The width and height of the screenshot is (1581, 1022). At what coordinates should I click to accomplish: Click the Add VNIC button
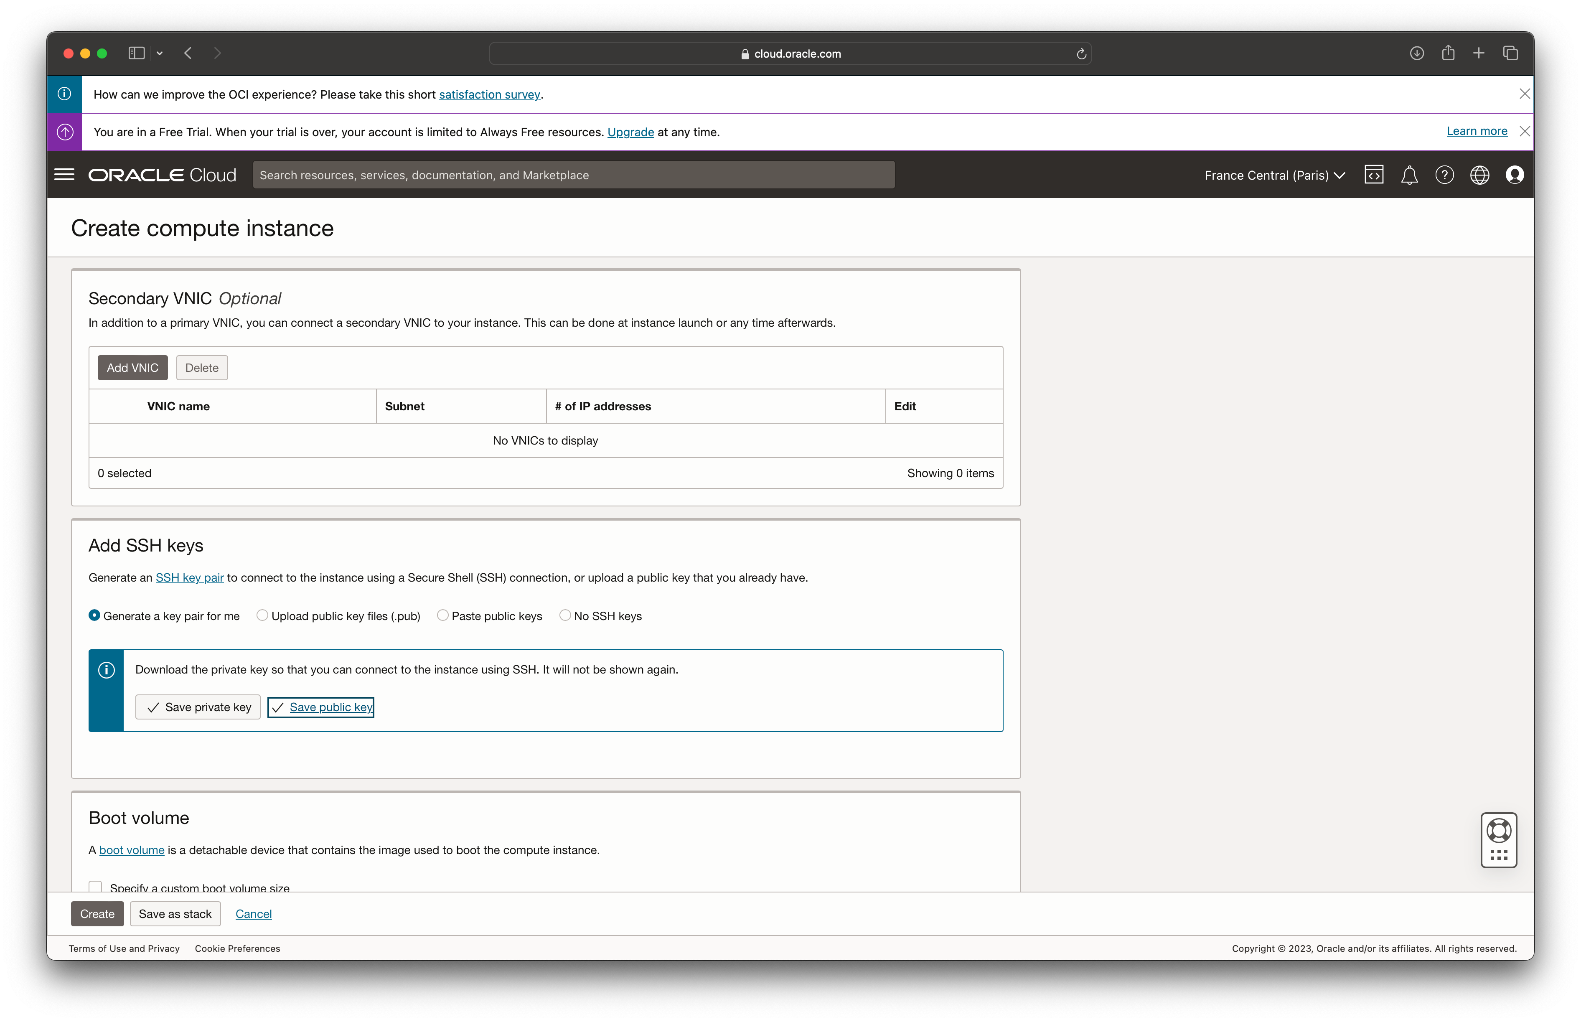(x=132, y=368)
